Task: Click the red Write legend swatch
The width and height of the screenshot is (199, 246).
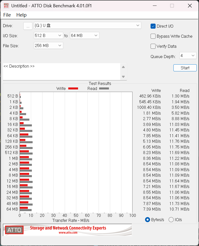Action: click(73, 88)
